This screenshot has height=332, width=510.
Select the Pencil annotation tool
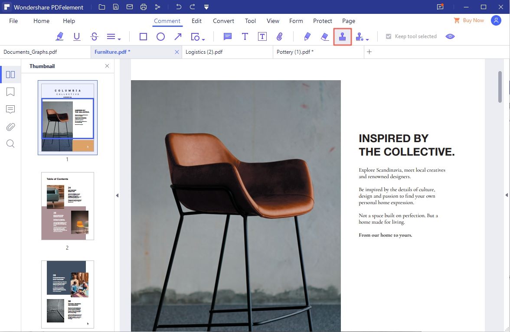[307, 36]
